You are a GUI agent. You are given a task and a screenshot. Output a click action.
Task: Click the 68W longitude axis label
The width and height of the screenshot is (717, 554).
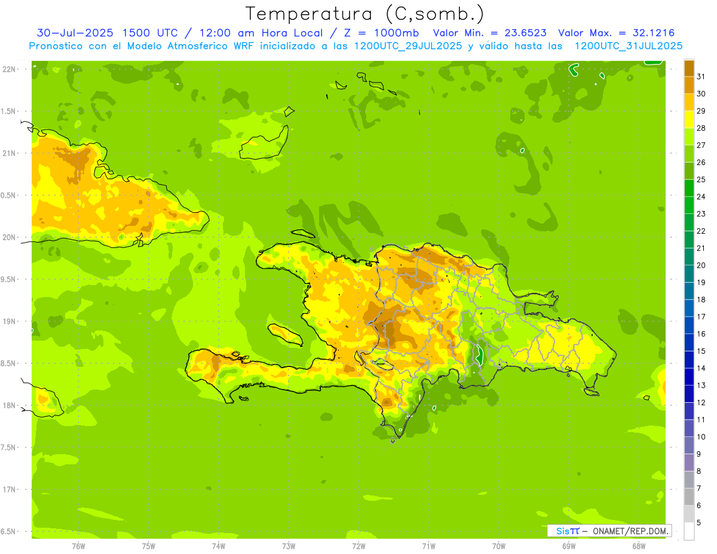[639, 546]
